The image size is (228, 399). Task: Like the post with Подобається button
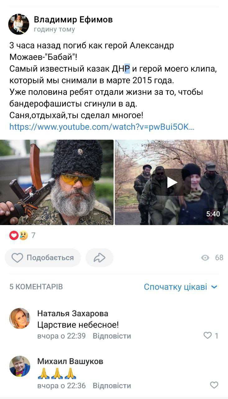point(43,257)
